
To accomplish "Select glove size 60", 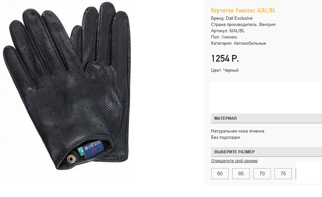I will point(220,174).
